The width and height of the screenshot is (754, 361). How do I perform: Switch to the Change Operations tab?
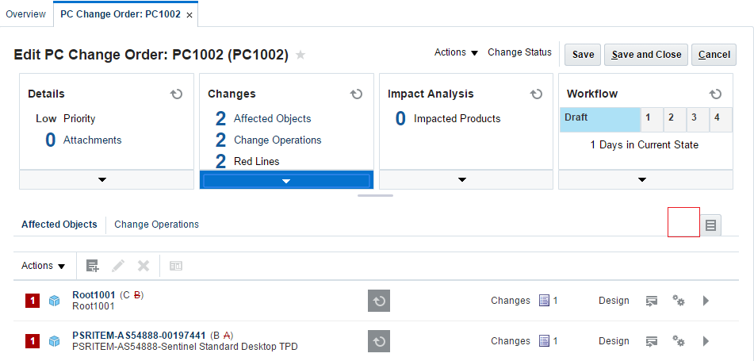(156, 225)
